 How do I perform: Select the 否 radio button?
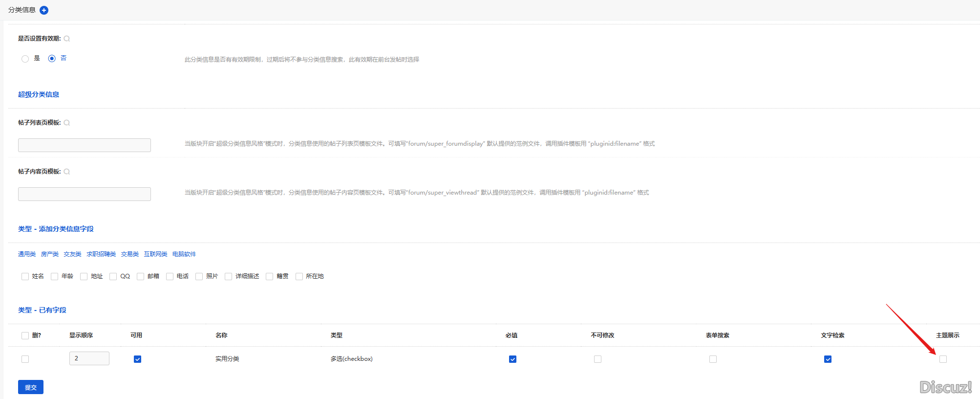(x=52, y=59)
